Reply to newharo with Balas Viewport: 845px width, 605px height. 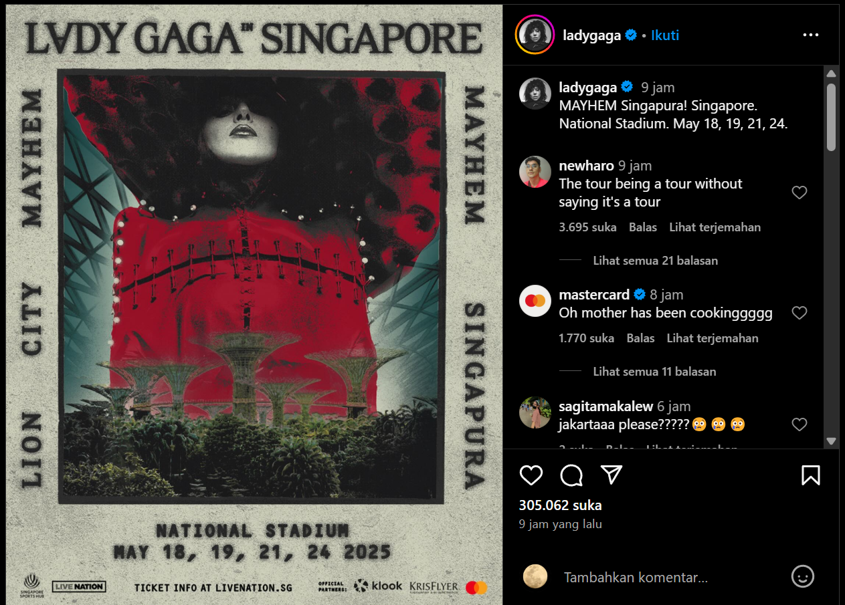tap(643, 227)
